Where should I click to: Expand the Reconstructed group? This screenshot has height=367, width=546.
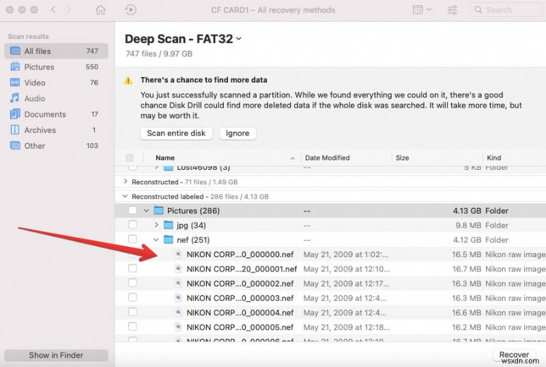point(126,181)
